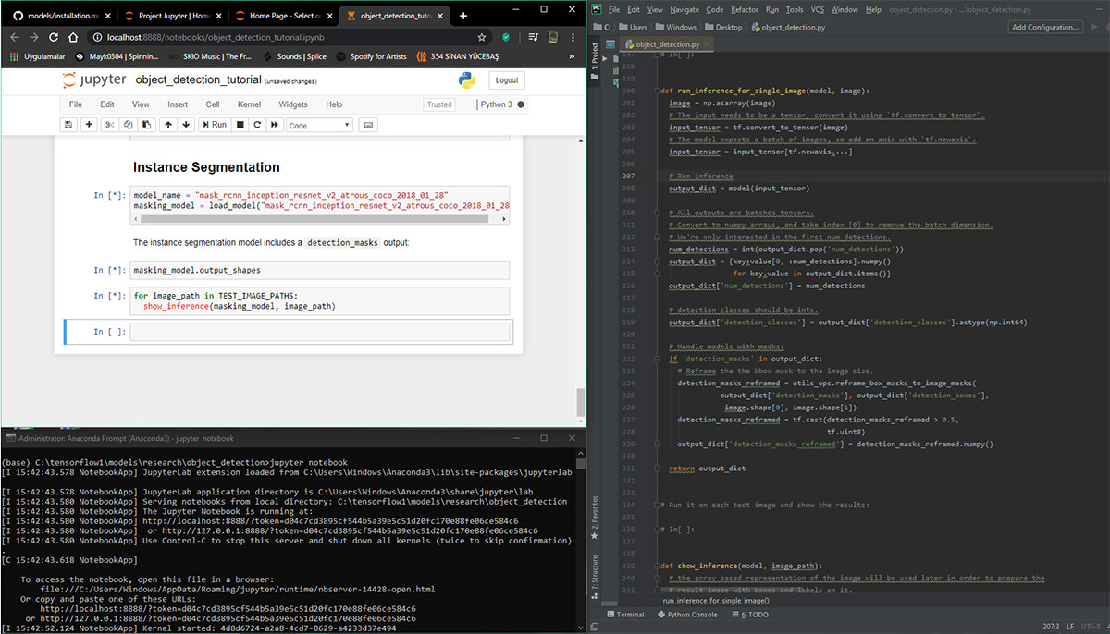This screenshot has height=634, width=1110.
Task: Open Python Console tool window
Action: tap(685, 615)
